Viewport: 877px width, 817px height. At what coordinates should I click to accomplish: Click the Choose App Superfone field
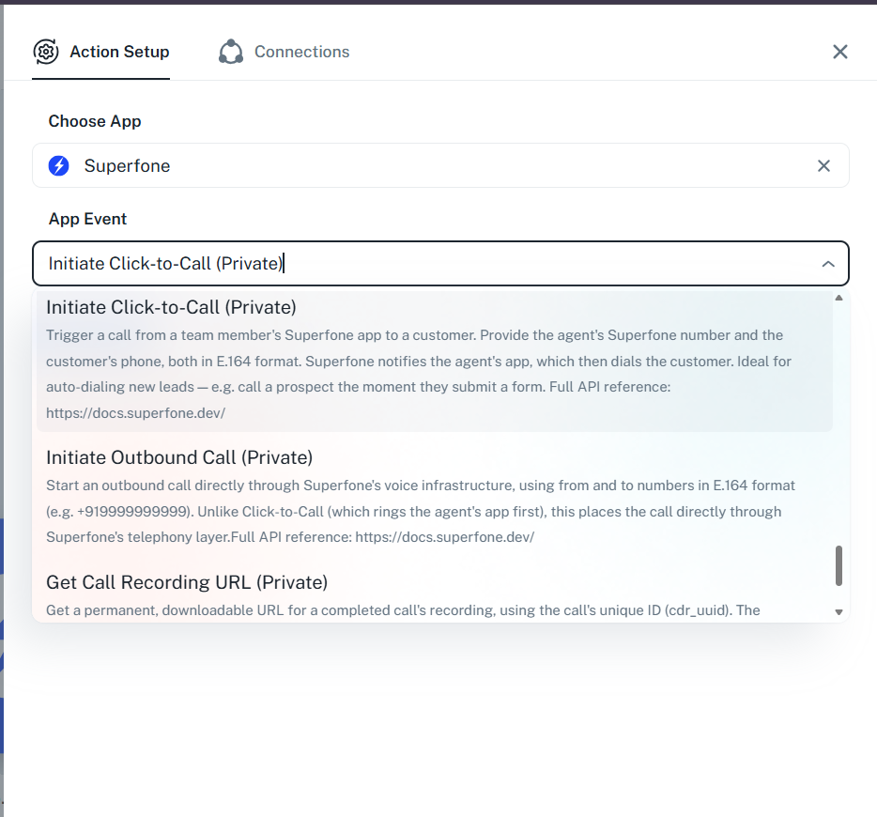440,165
